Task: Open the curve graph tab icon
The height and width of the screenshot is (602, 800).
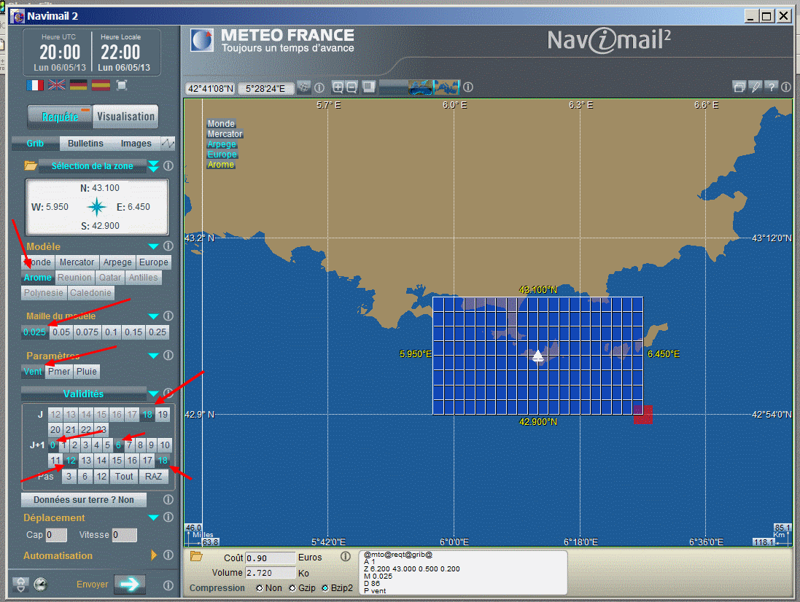Action: [168, 144]
